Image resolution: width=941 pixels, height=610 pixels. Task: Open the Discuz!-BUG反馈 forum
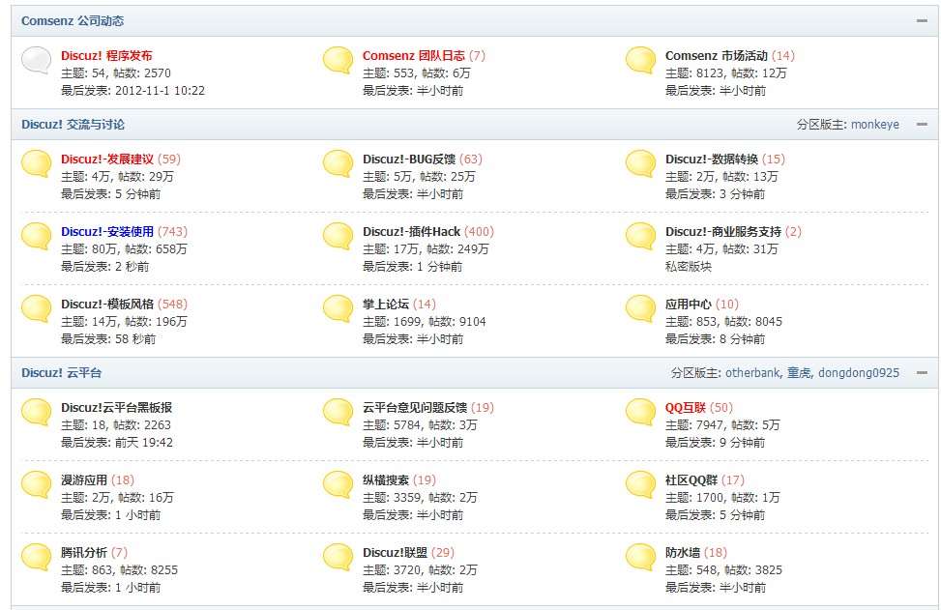pos(409,159)
